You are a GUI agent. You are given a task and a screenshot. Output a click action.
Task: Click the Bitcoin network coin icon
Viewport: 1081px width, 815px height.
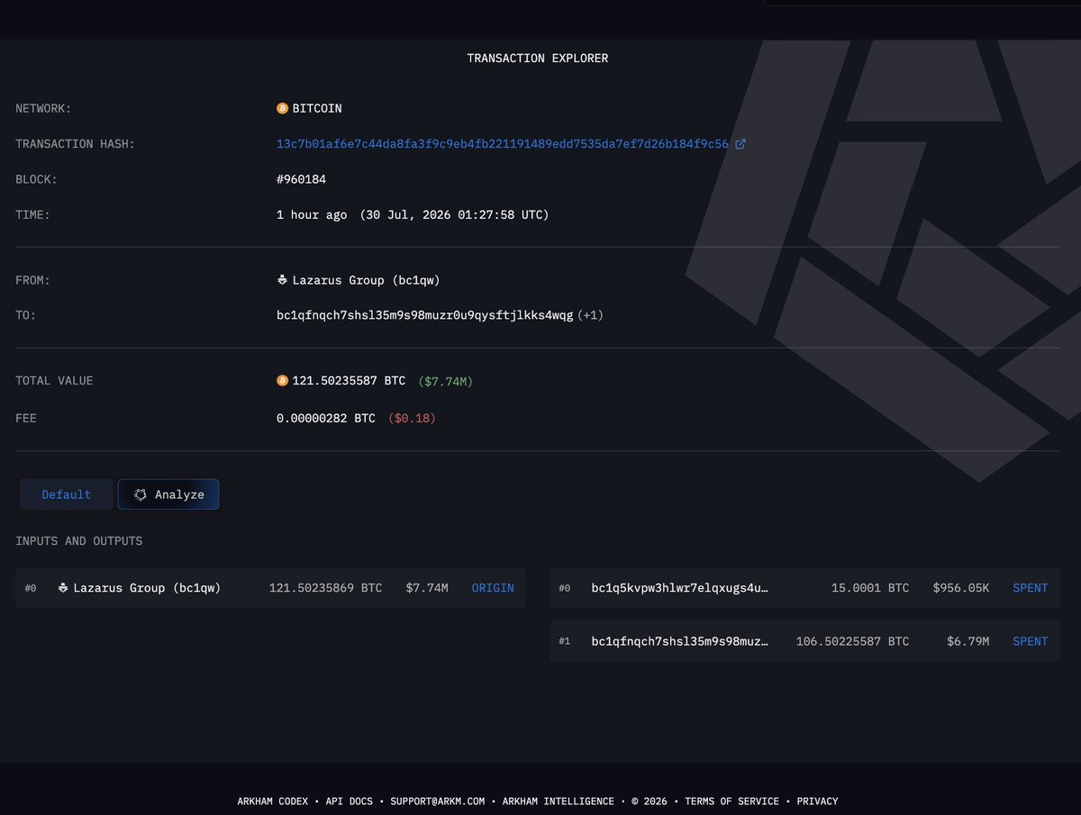pyautogui.click(x=282, y=108)
